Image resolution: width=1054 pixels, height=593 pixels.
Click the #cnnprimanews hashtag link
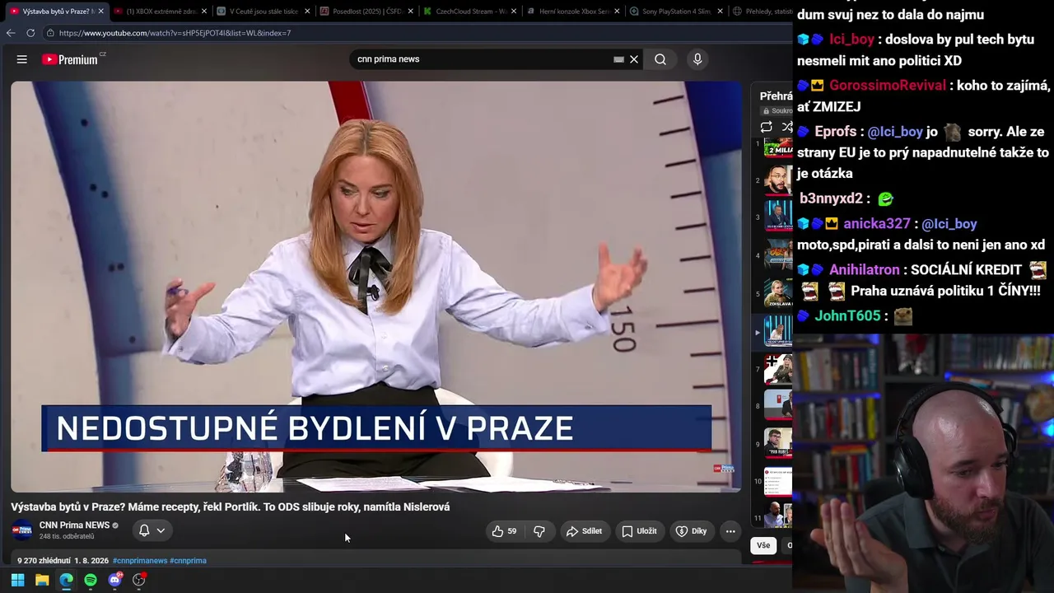click(140, 561)
